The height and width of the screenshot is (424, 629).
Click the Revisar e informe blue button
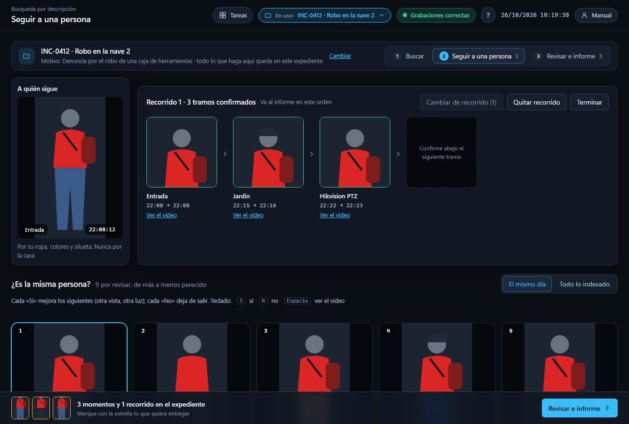[580, 408]
